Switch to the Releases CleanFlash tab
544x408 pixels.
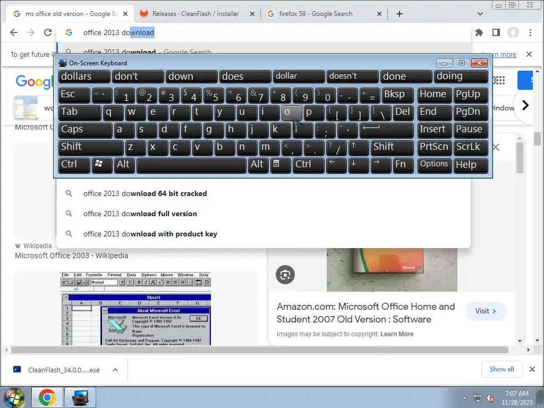pos(196,14)
